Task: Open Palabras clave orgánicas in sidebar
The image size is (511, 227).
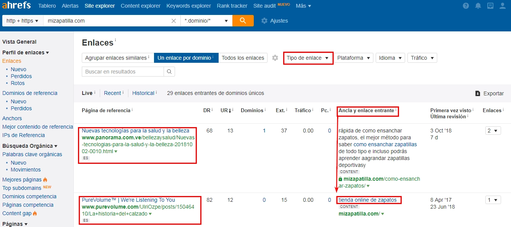Action: tap(32, 154)
